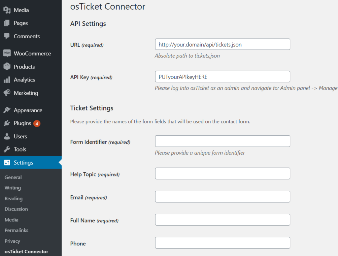Viewport: 338px width, 256px height.
Task: Click the Plugins plug icon
Action: [7, 123]
